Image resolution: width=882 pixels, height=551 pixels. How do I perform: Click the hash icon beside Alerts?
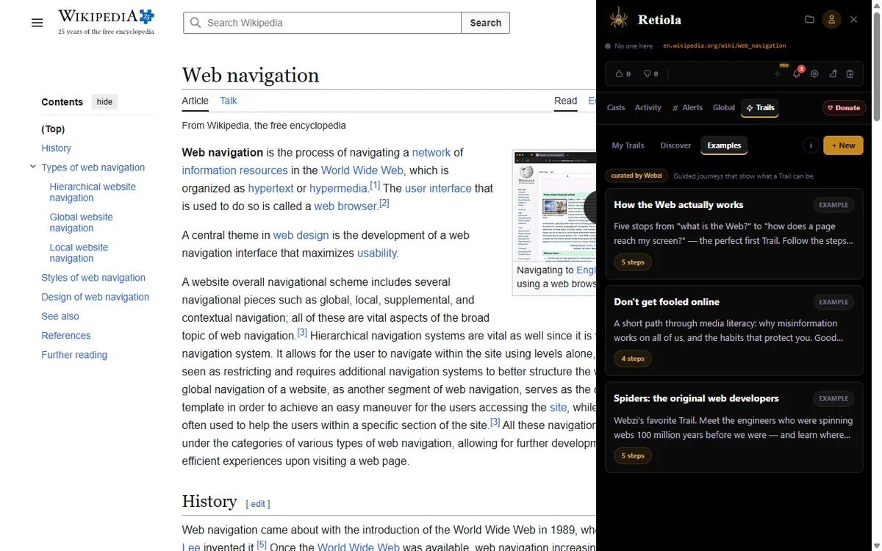[675, 108]
